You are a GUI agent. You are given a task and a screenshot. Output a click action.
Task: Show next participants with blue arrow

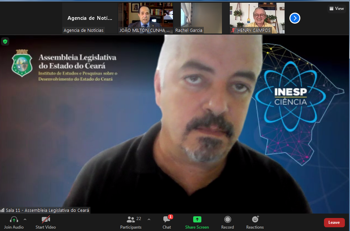[x=295, y=18]
